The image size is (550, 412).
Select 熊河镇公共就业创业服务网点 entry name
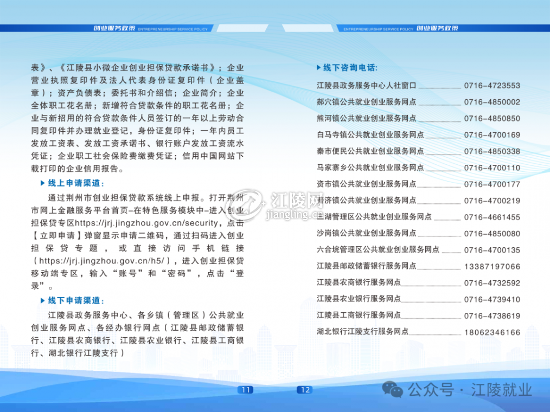pos(366,119)
